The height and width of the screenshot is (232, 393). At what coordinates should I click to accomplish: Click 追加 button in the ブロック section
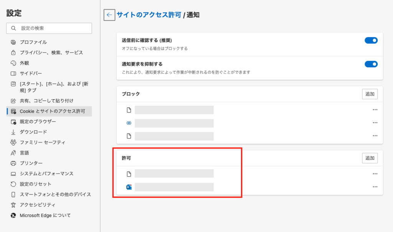coord(370,94)
